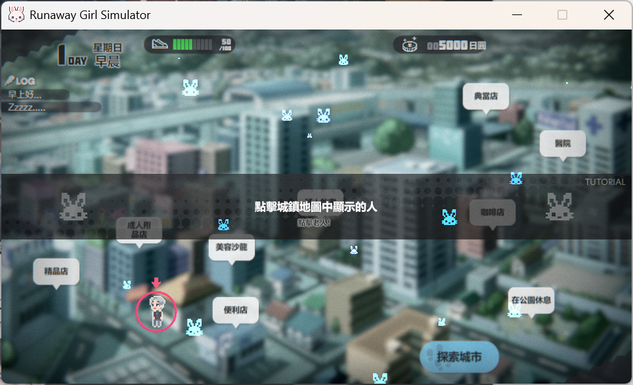This screenshot has width=633, height=385.
Task: Click the white bunny below 便利店
Action: click(194, 327)
